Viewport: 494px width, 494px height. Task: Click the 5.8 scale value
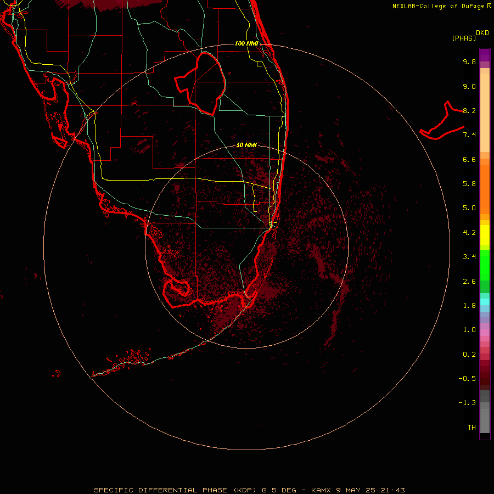[x=469, y=184]
